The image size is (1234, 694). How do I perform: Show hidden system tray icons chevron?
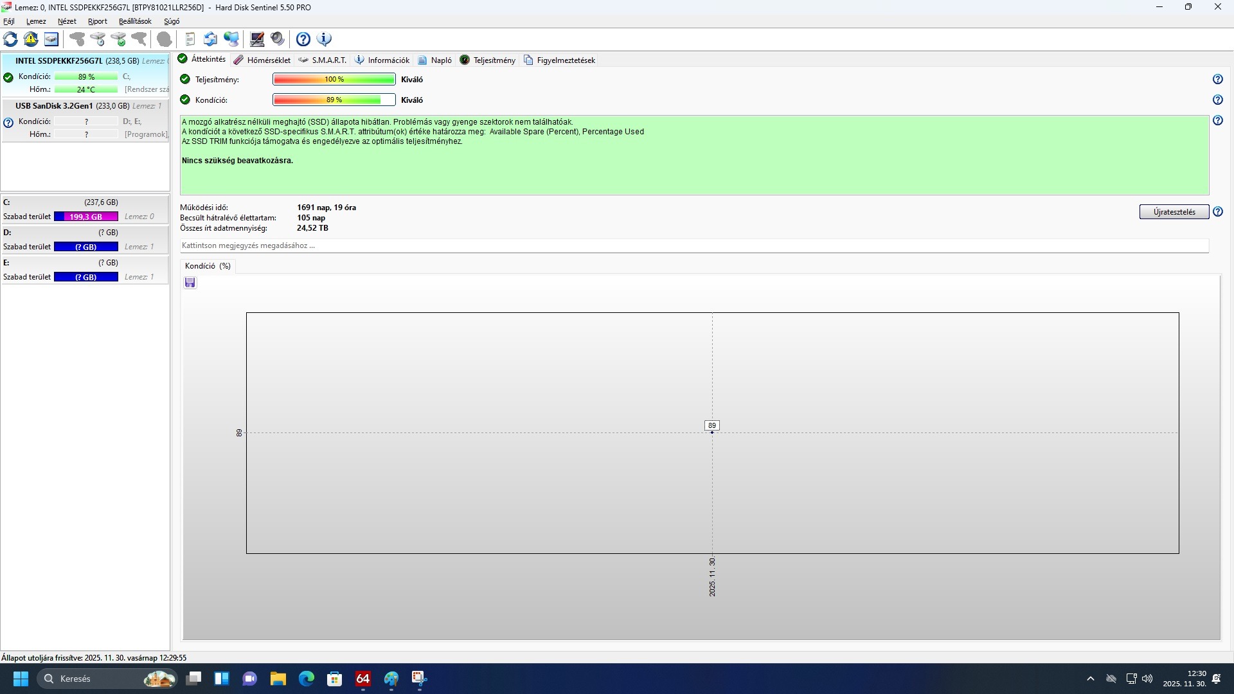click(1090, 679)
